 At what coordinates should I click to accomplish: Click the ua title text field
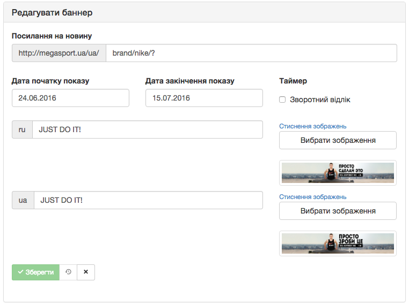coord(148,200)
